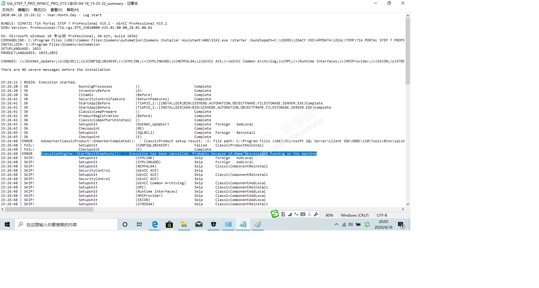Click the 'ClassicCompPrepare' log entry

click(x=98, y=112)
